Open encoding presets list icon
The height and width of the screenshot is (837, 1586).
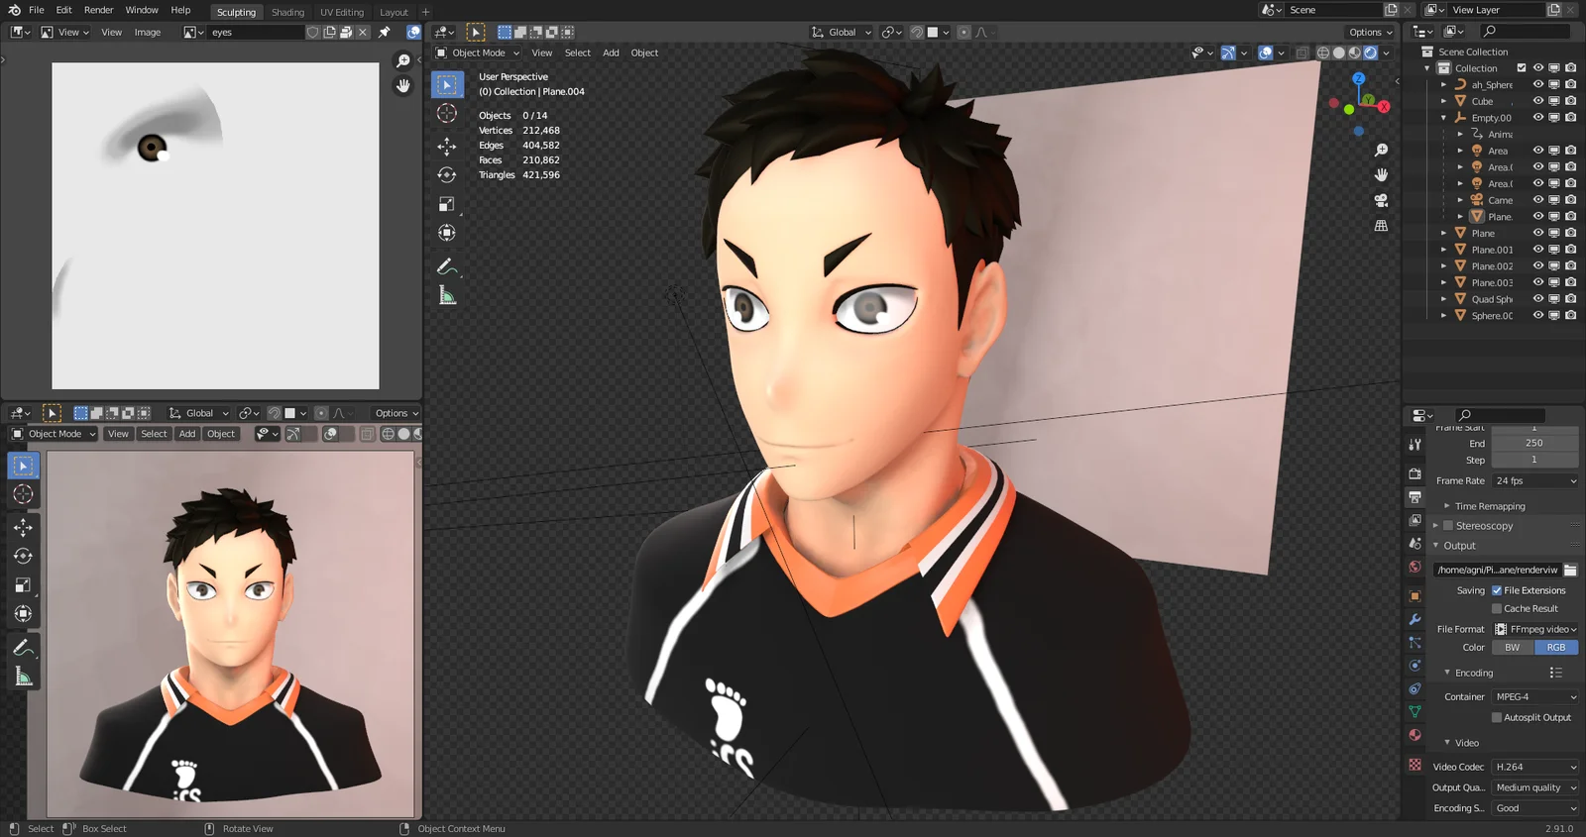1556,673
